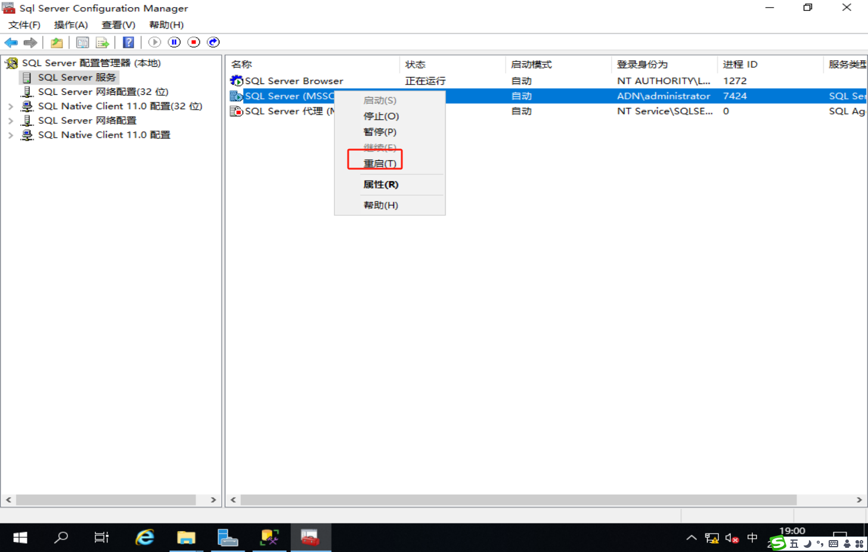Open the 帮助(H) menu in menu bar
This screenshot has width=868, height=552.
[166, 25]
